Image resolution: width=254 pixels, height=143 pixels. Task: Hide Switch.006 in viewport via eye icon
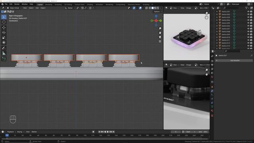(x=248, y=26)
